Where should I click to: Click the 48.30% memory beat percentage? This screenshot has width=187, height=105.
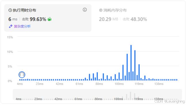(x=139, y=19)
